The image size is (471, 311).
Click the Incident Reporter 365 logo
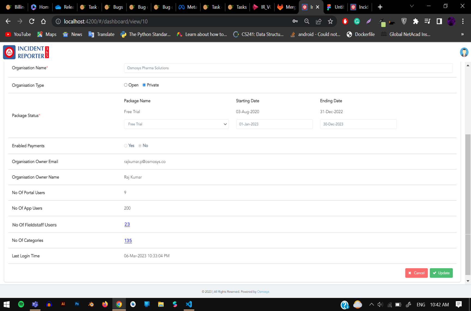[26, 52]
